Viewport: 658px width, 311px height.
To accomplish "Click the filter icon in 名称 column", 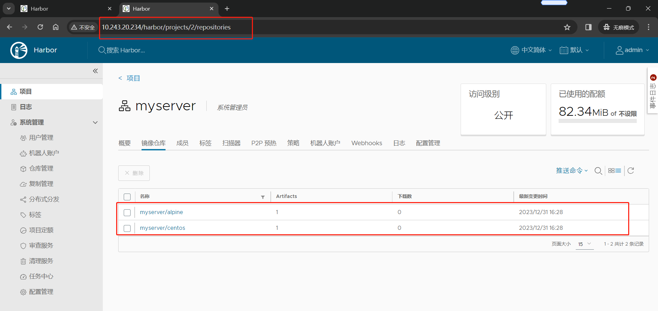I will (263, 197).
